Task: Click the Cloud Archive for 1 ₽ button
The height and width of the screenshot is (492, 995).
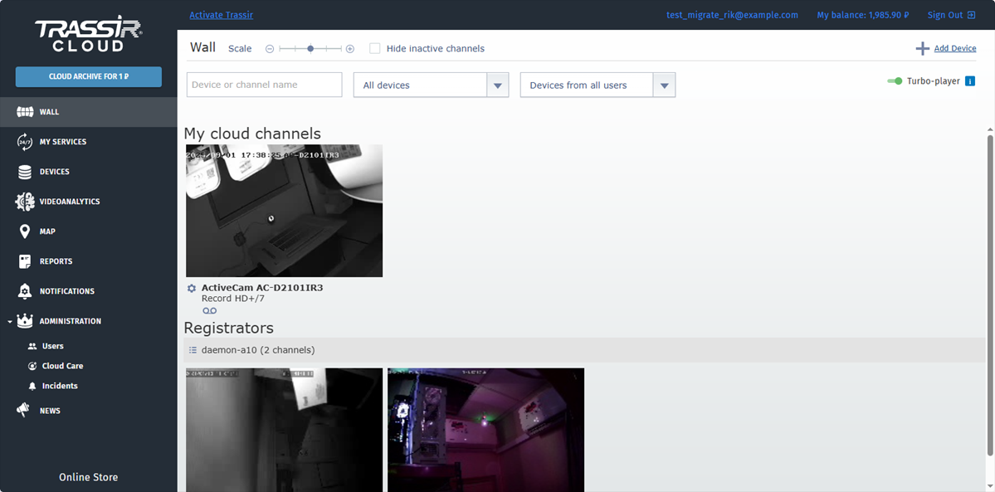Action: point(88,77)
